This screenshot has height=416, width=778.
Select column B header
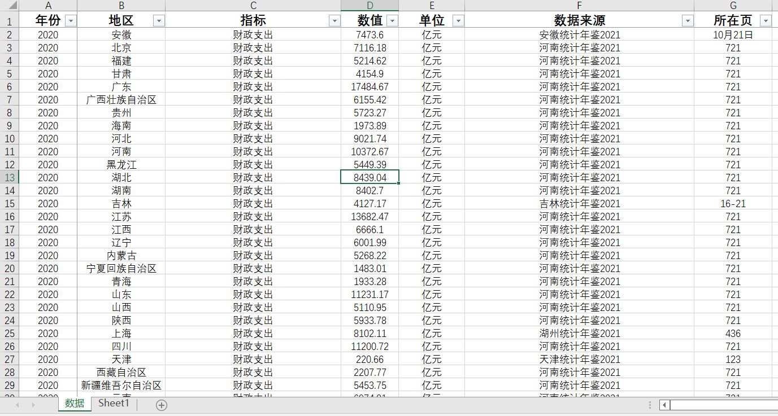pyautogui.click(x=121, y=6)
